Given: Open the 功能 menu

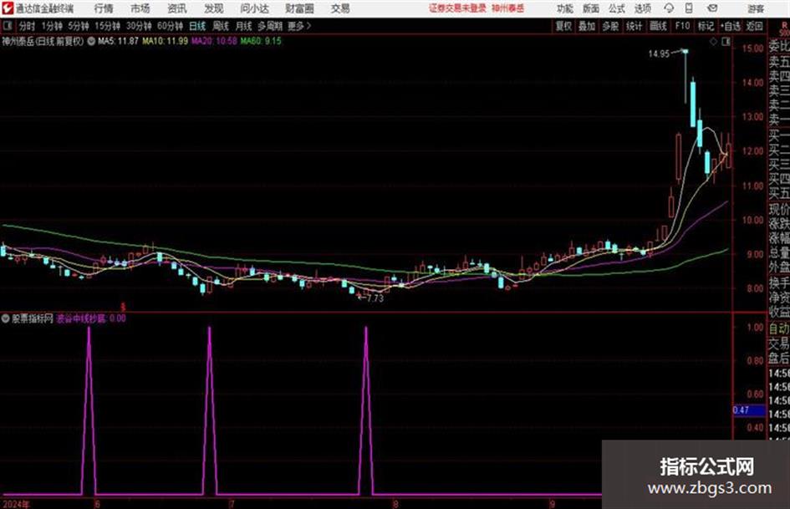Looking at the screenshot, I should tap(565, 8).
